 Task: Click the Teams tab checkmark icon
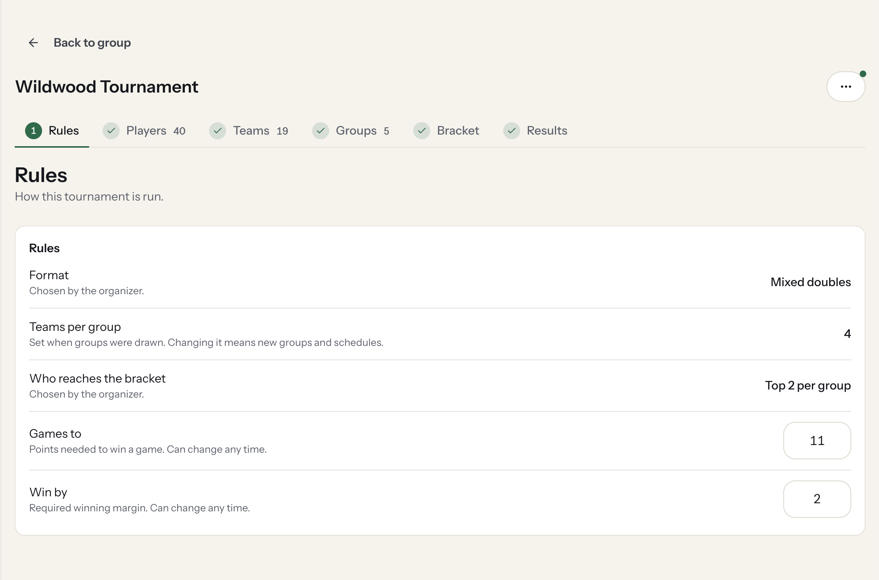point(218,131)
